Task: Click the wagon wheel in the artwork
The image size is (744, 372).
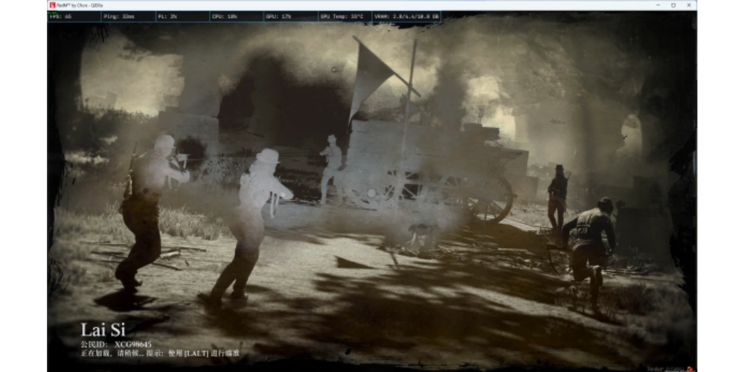Action: (490, 198)
